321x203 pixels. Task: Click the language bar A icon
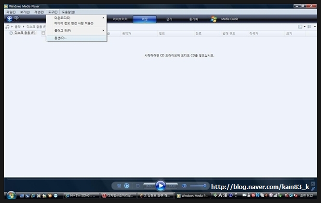220,195
